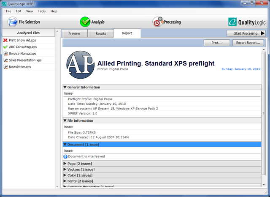
Task: Open the View menu
Action: pos(30,11)
